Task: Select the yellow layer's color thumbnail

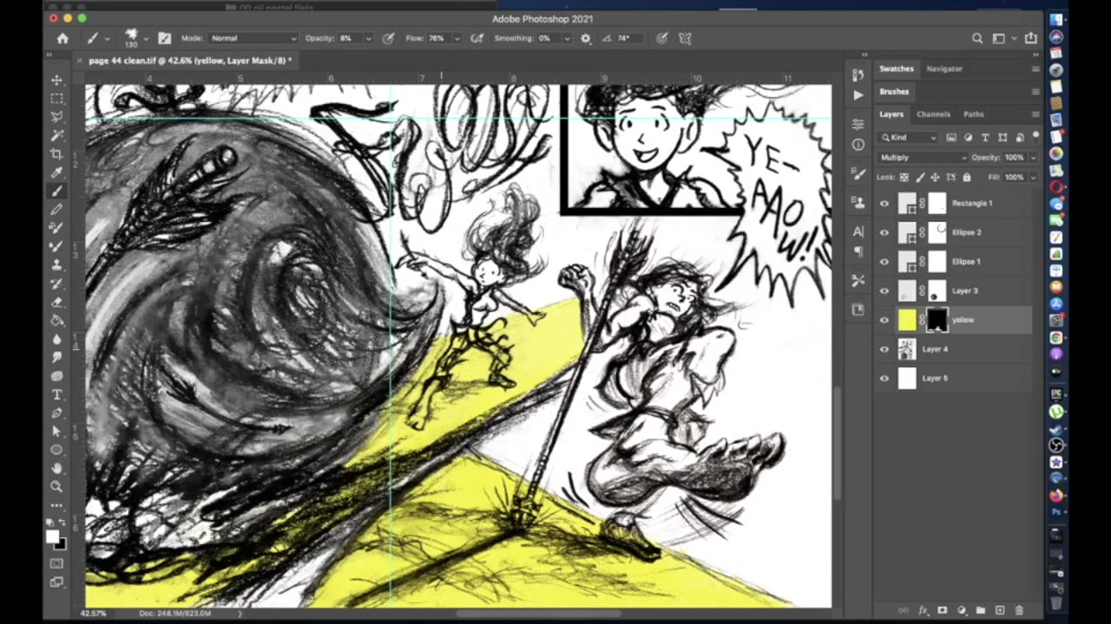Action: (907, 320)
